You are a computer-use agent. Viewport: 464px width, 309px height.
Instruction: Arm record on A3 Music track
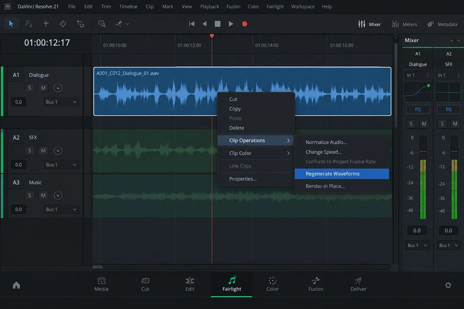pyautogui.click(x=58, y=195)
